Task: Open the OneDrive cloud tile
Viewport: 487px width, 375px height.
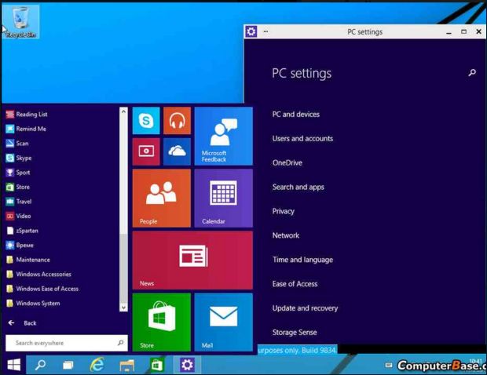Action: point(177,151)
